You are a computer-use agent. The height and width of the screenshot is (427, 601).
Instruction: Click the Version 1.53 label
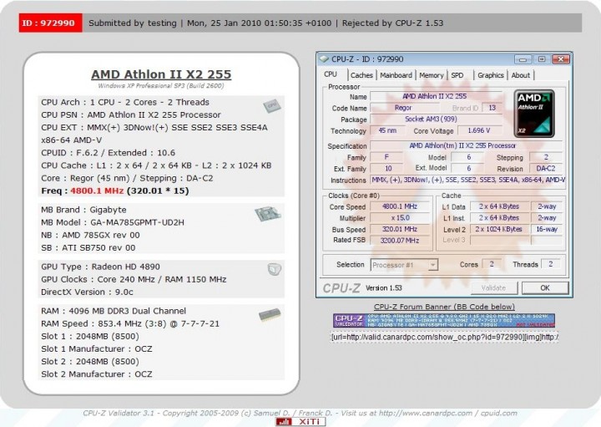[384, 288]
